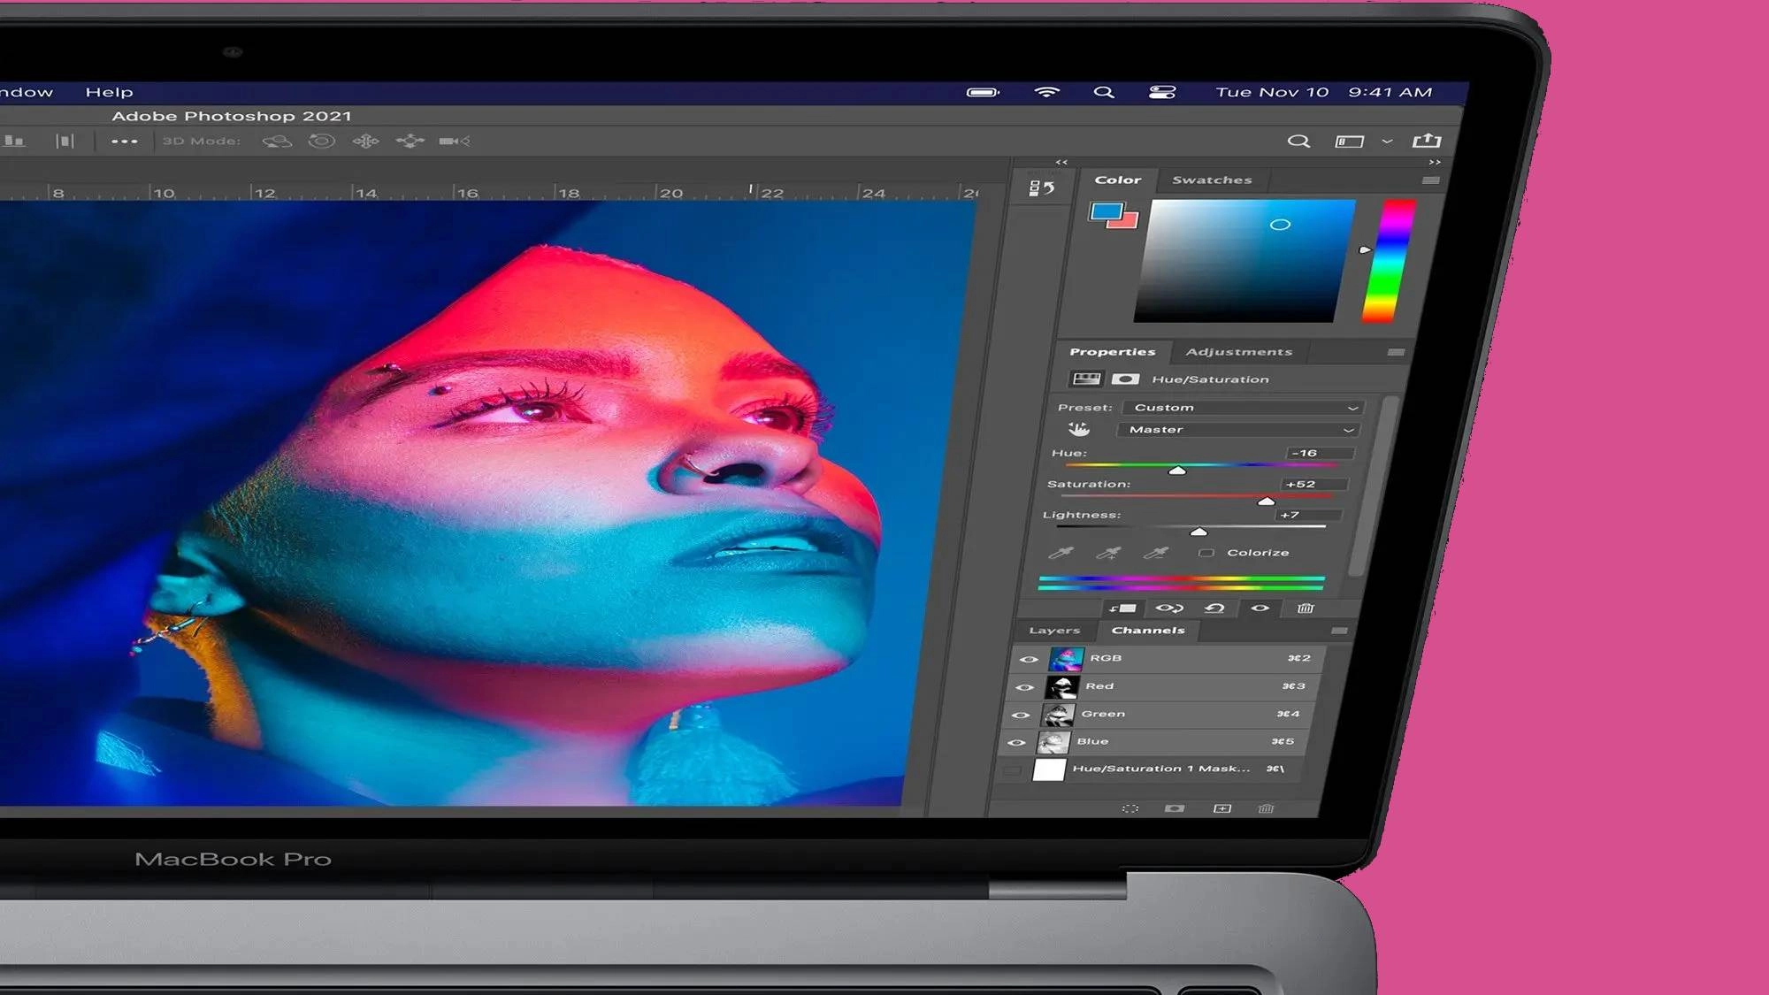Hide the Red channel visibility eye
Screen dimensions: 1769x995
point(1024,687)
